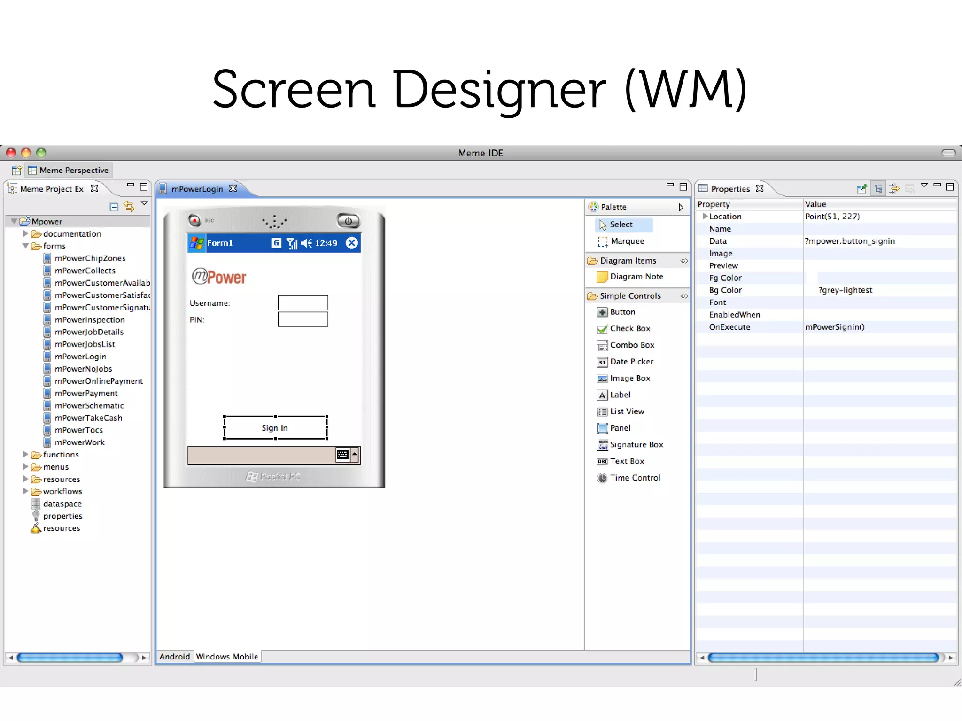Select the mPowerLogin editor tab
The height and width of the screenshot is (721, 962).
click(197, 189)
